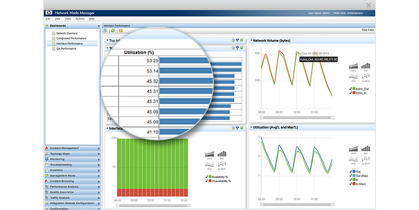Open the File menu

tap(48, 19)
